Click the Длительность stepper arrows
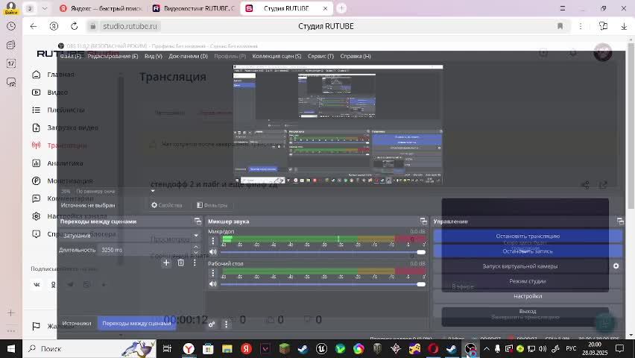Viewport: 635px width, 358px height. 196,249
